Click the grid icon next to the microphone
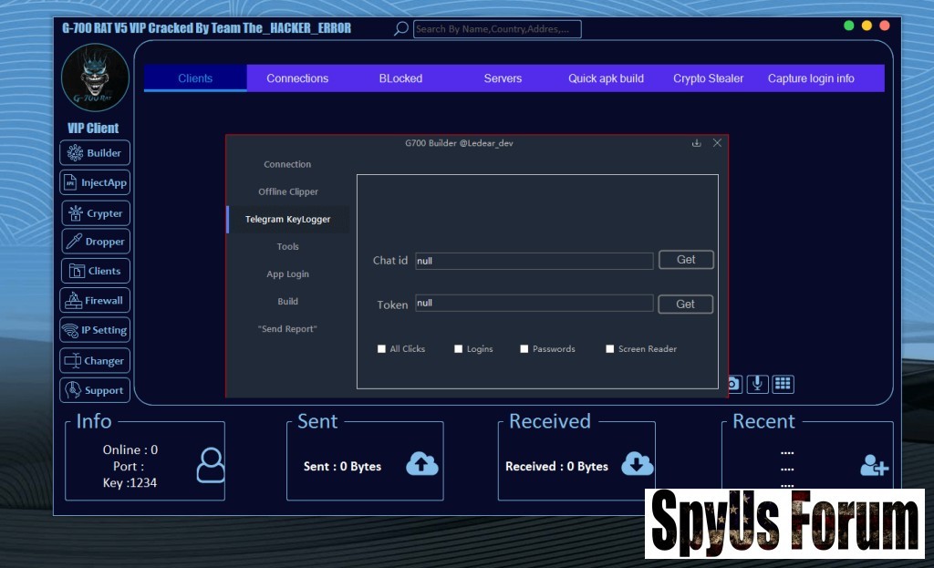Screen dimensions: 934x568 point(783,384)
